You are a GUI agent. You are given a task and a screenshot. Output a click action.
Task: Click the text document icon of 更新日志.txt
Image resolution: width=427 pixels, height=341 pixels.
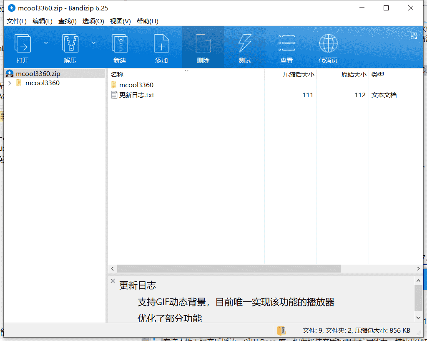(114, 95)
